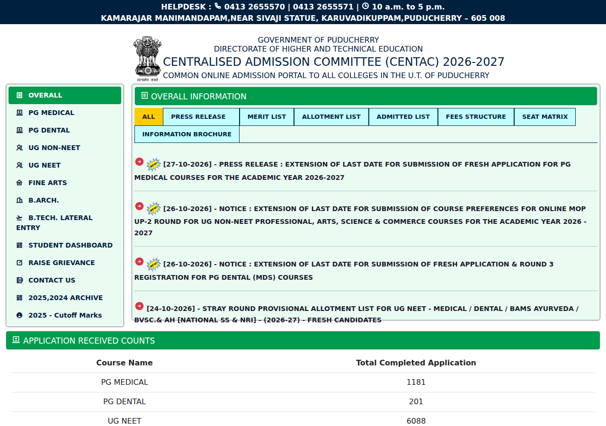Click the CONTACT US icon
The height and width of the screenshot is (426, 606).
[19, 280]
